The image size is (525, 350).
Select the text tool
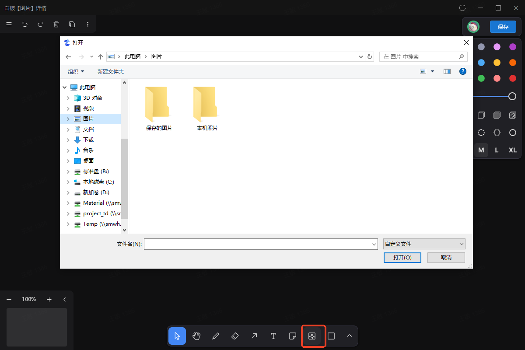273,336
